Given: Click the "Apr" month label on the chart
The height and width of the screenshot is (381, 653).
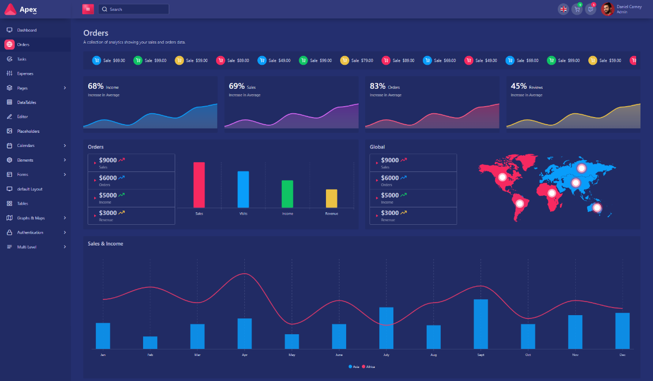Looking at the screenshot, I should [x=245, y=355].
